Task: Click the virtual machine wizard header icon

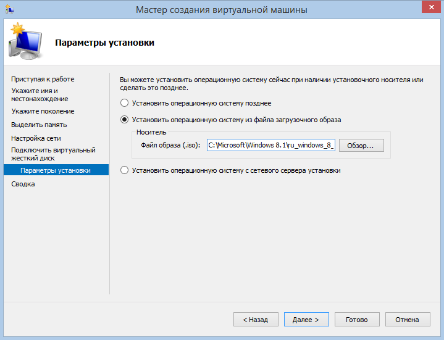Action: tap(25, 42)
